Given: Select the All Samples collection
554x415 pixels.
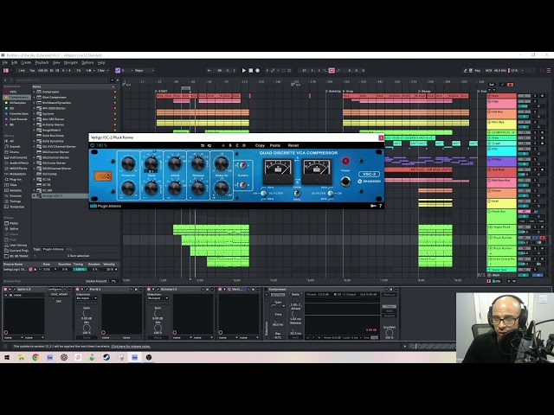Looking at the screenshot, I should coord(17,103).
